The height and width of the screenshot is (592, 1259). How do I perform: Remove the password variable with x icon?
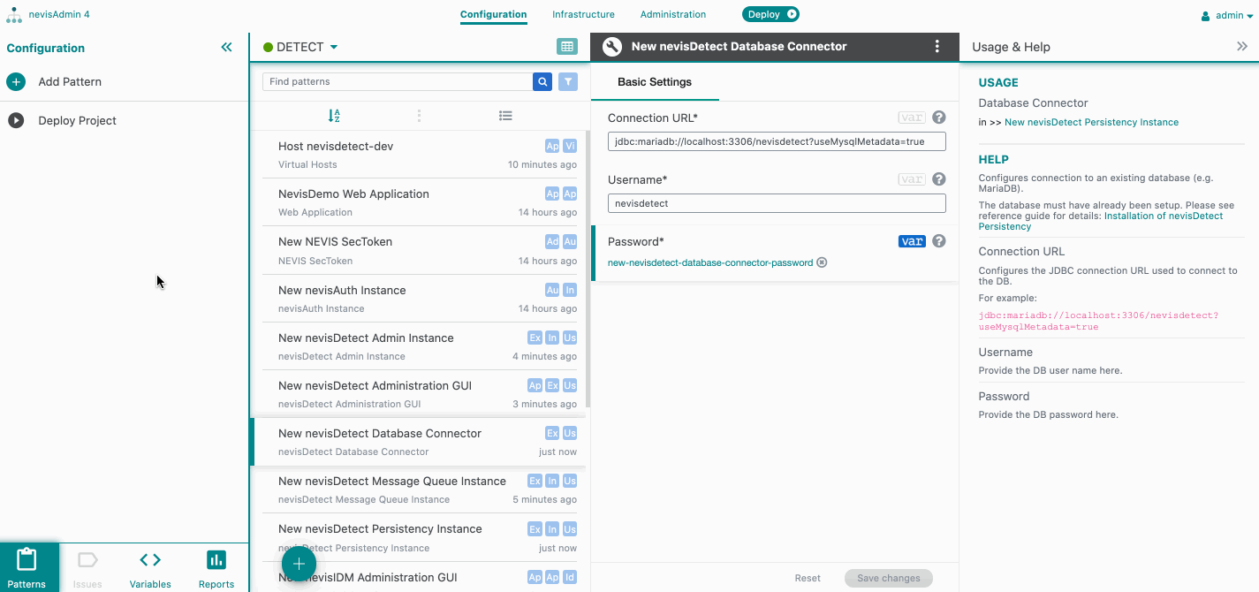(822, 262)
